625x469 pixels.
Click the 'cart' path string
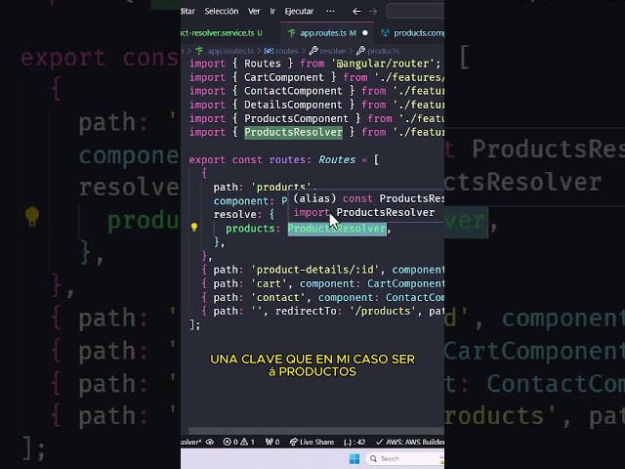[269, 284]
